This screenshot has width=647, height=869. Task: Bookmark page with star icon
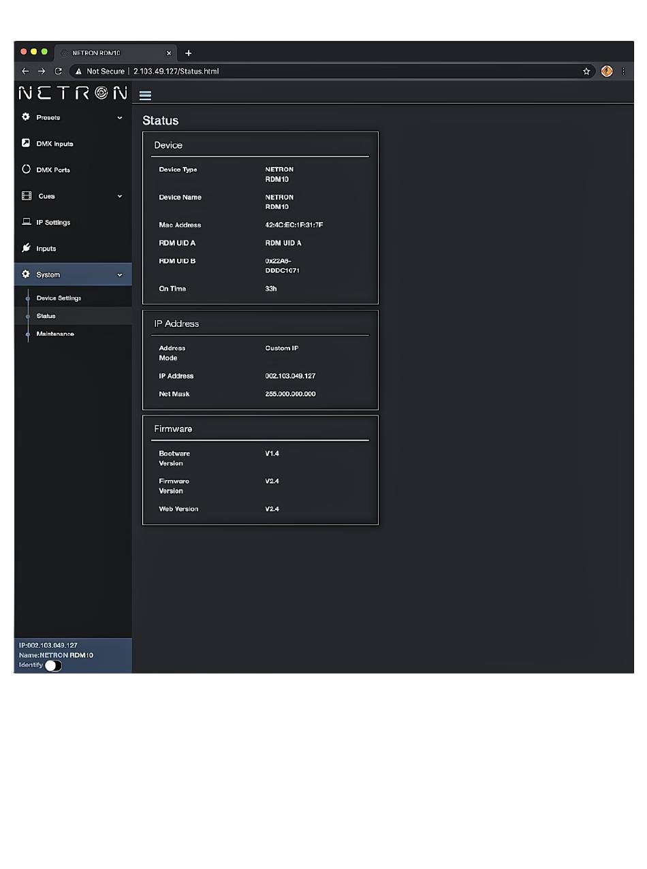(586, 71)
